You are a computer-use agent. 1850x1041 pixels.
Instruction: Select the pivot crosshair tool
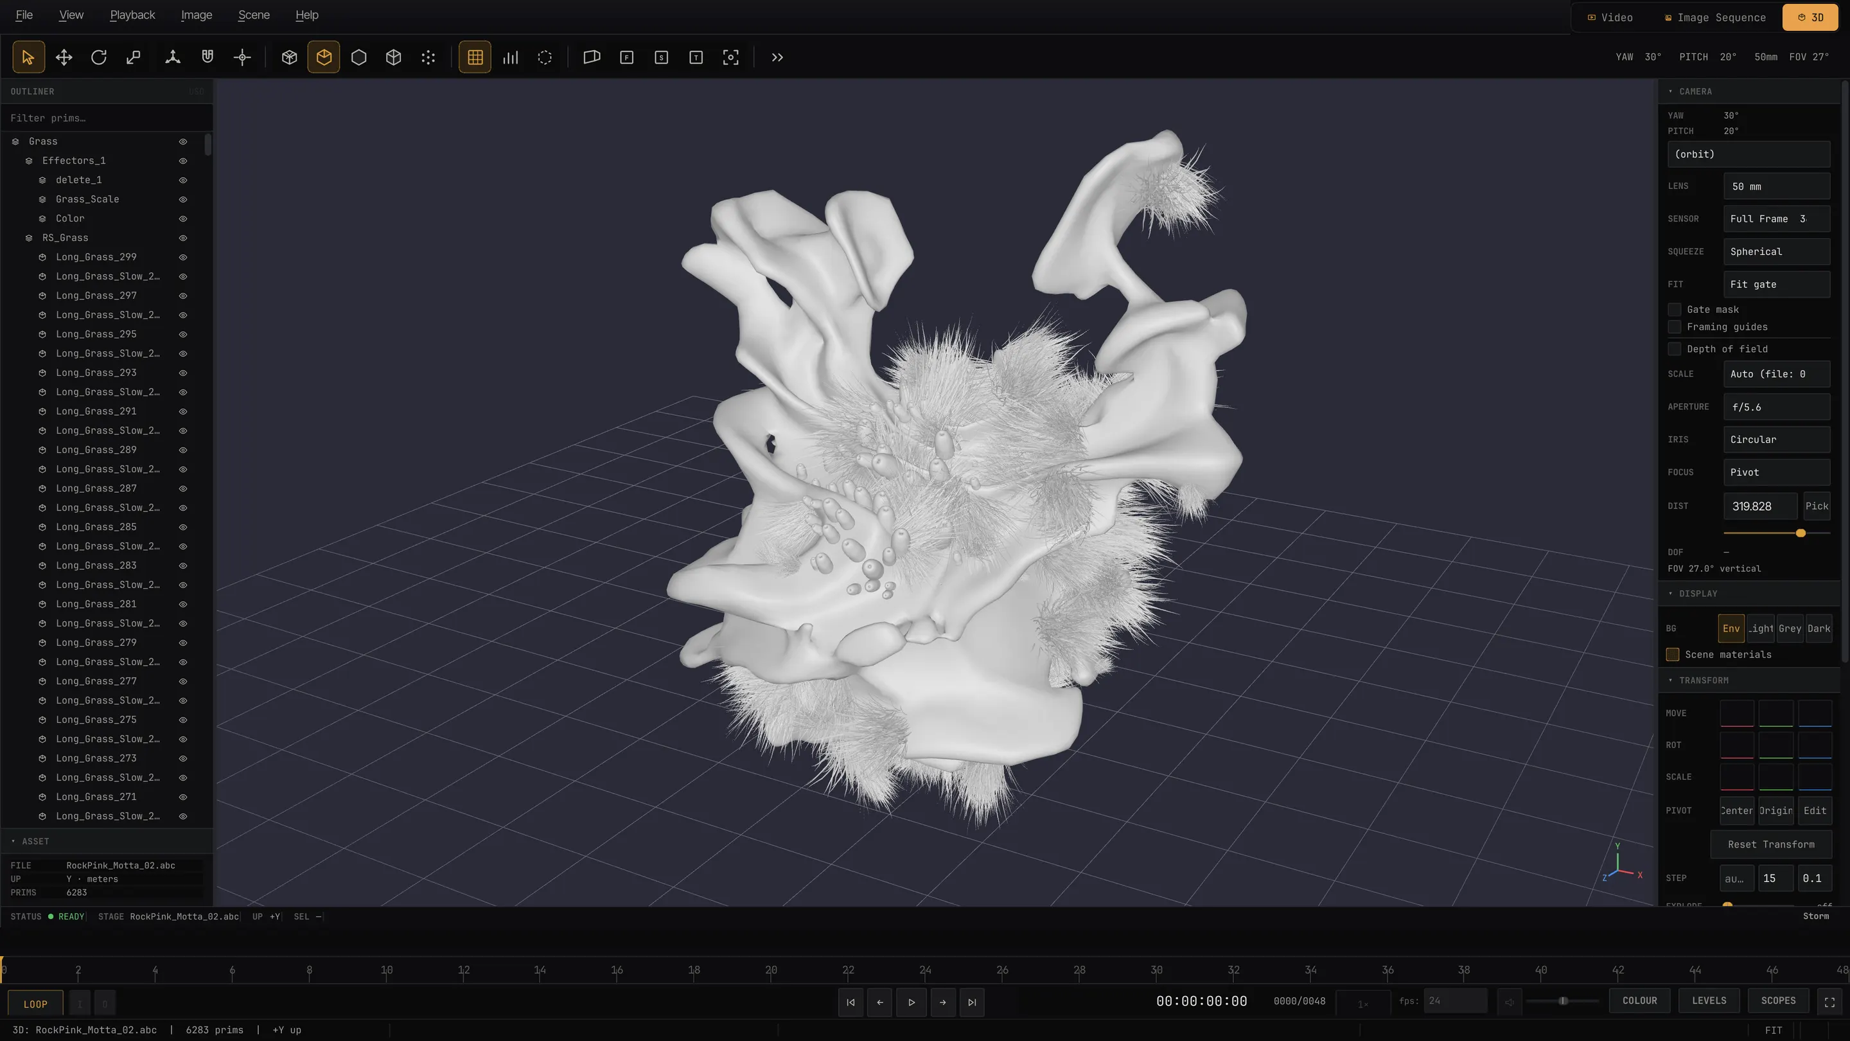tap(242, 57)
